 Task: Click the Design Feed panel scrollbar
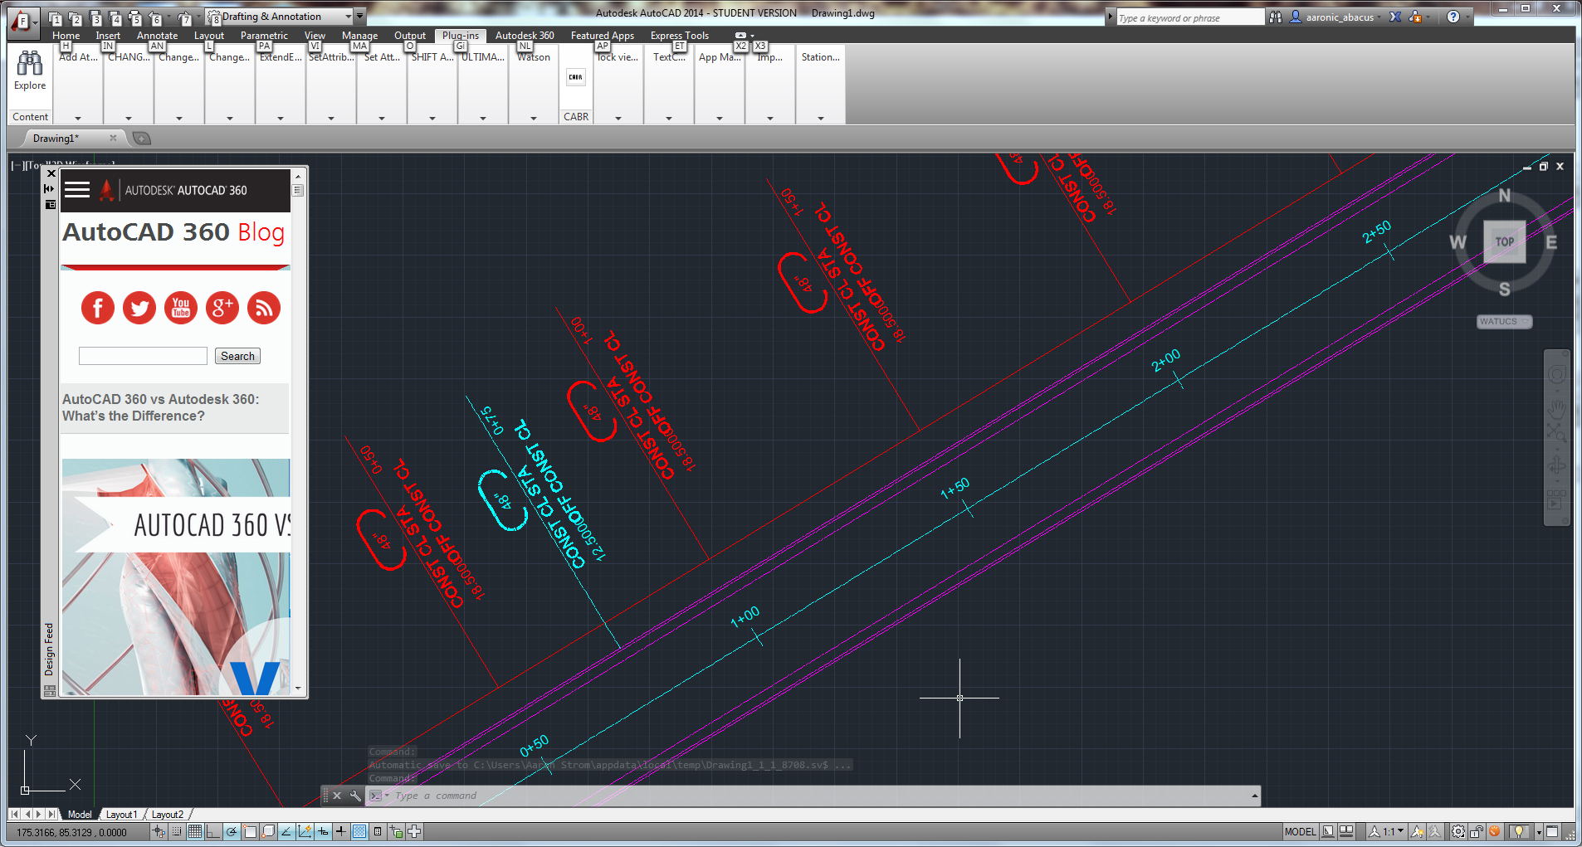(298, 431)
